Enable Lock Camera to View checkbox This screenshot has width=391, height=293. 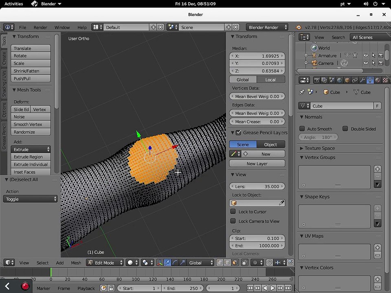233,221
